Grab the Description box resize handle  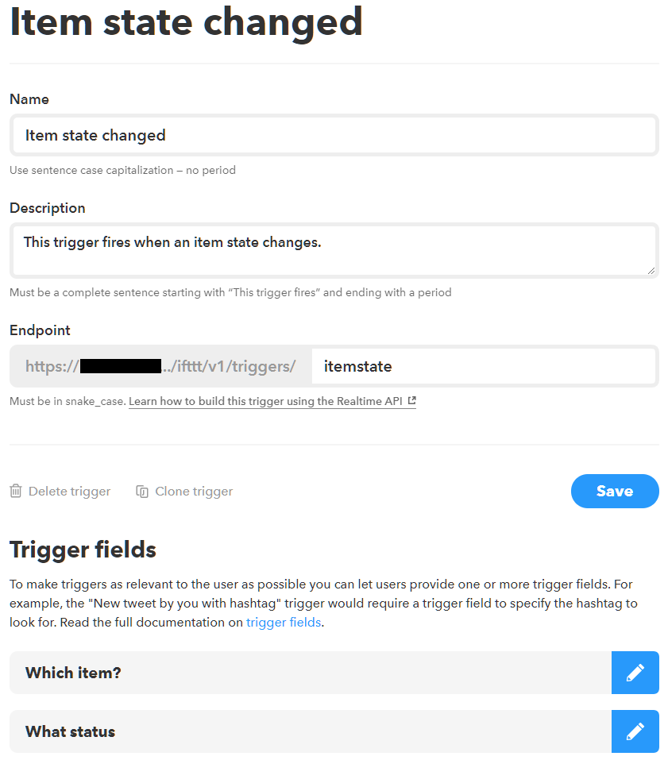[x=651, y=271]
